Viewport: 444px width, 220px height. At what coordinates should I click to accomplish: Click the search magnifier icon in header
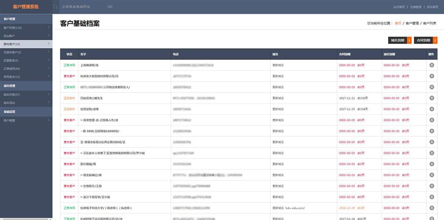56,7
